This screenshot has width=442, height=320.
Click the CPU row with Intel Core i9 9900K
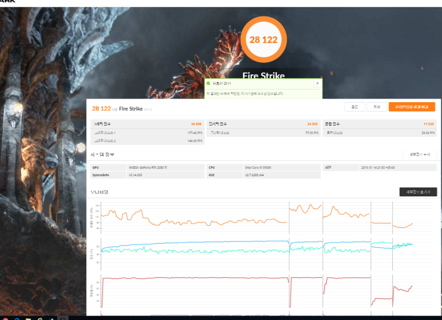pos(263,167)
